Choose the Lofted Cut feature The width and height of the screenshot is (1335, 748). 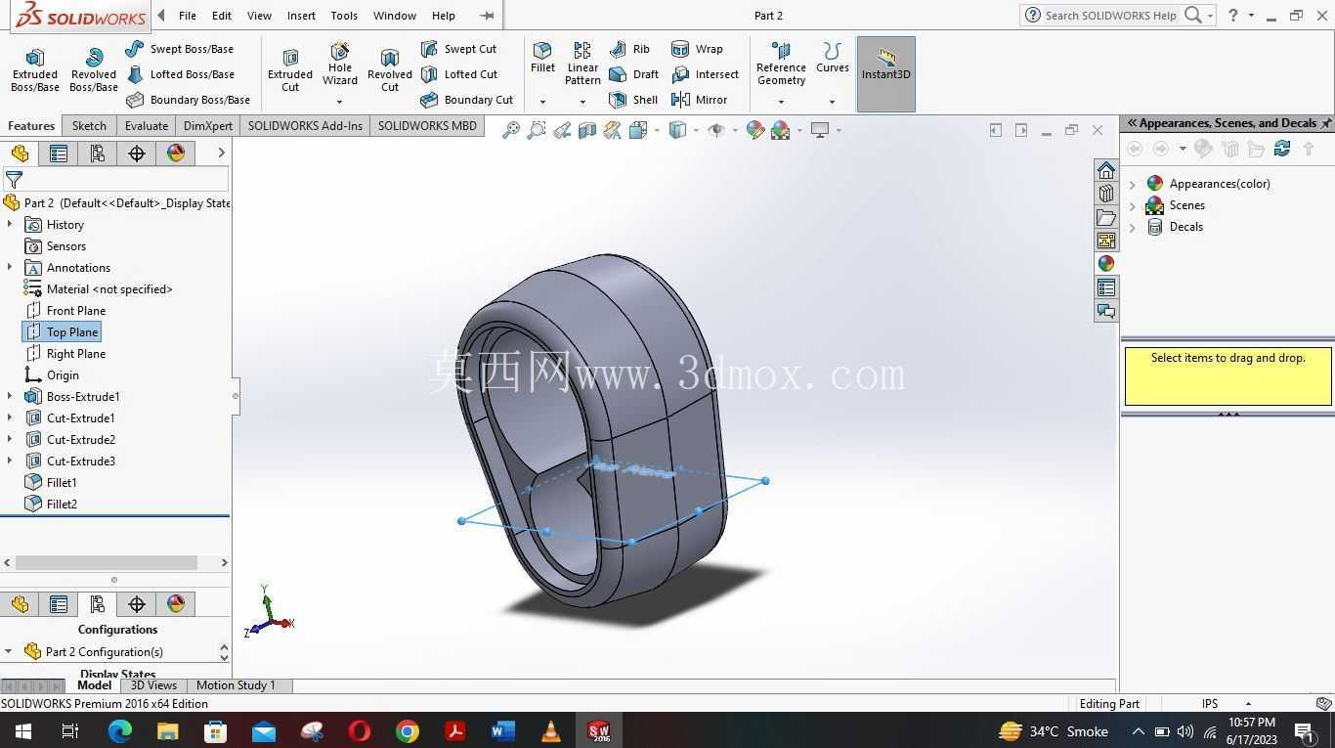(459, 74)
